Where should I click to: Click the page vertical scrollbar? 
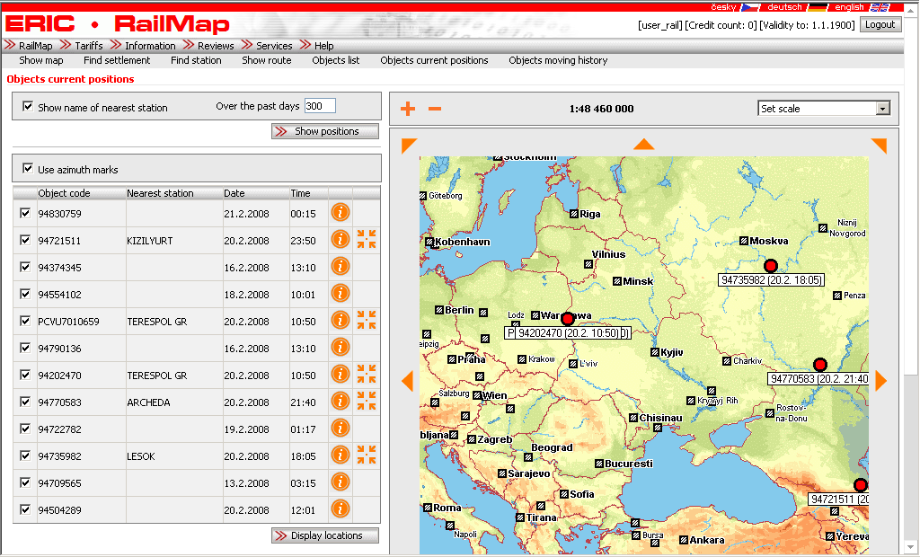pyautogui.click(x=911, y=278)
